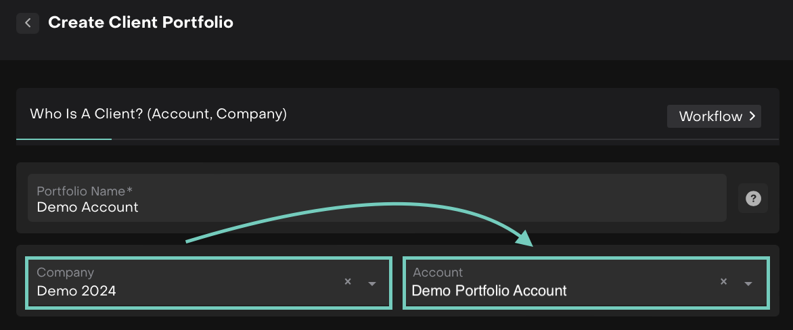793x330 pixels.
Task: Select the Who Is A Client? tab
Action: click(x=158, y=114)
